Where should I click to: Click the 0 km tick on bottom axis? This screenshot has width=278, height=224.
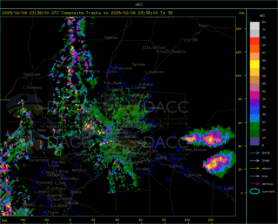pyautogui.click(x=70, y=220)
